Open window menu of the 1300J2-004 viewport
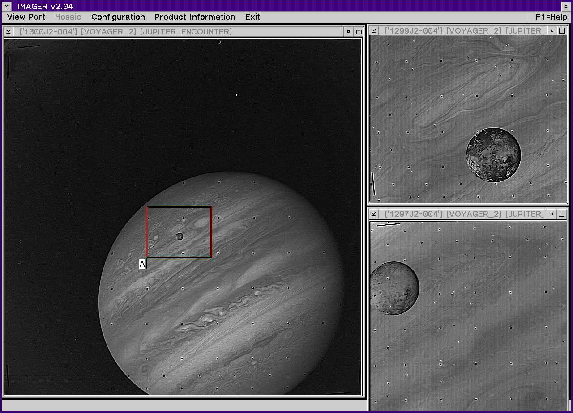Image resolution: width=573 pixels, height=413 pixels. click(9, 32)
